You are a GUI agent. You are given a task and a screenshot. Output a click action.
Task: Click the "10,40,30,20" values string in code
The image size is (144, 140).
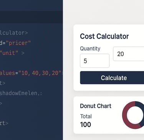(40, 73)
